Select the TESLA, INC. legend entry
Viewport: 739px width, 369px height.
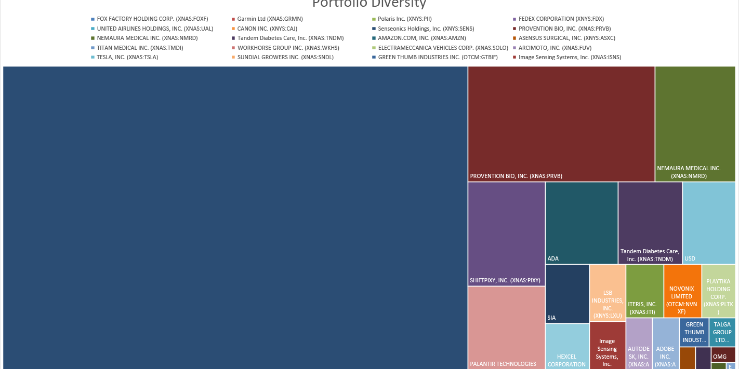127,57
